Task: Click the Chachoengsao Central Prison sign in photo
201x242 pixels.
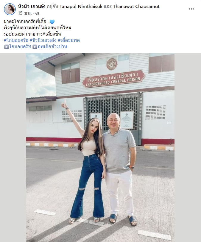Action: click(x=114, y=79)
